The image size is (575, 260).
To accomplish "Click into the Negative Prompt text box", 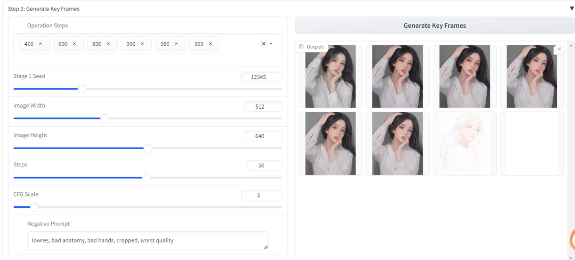I will pos(148,241).
